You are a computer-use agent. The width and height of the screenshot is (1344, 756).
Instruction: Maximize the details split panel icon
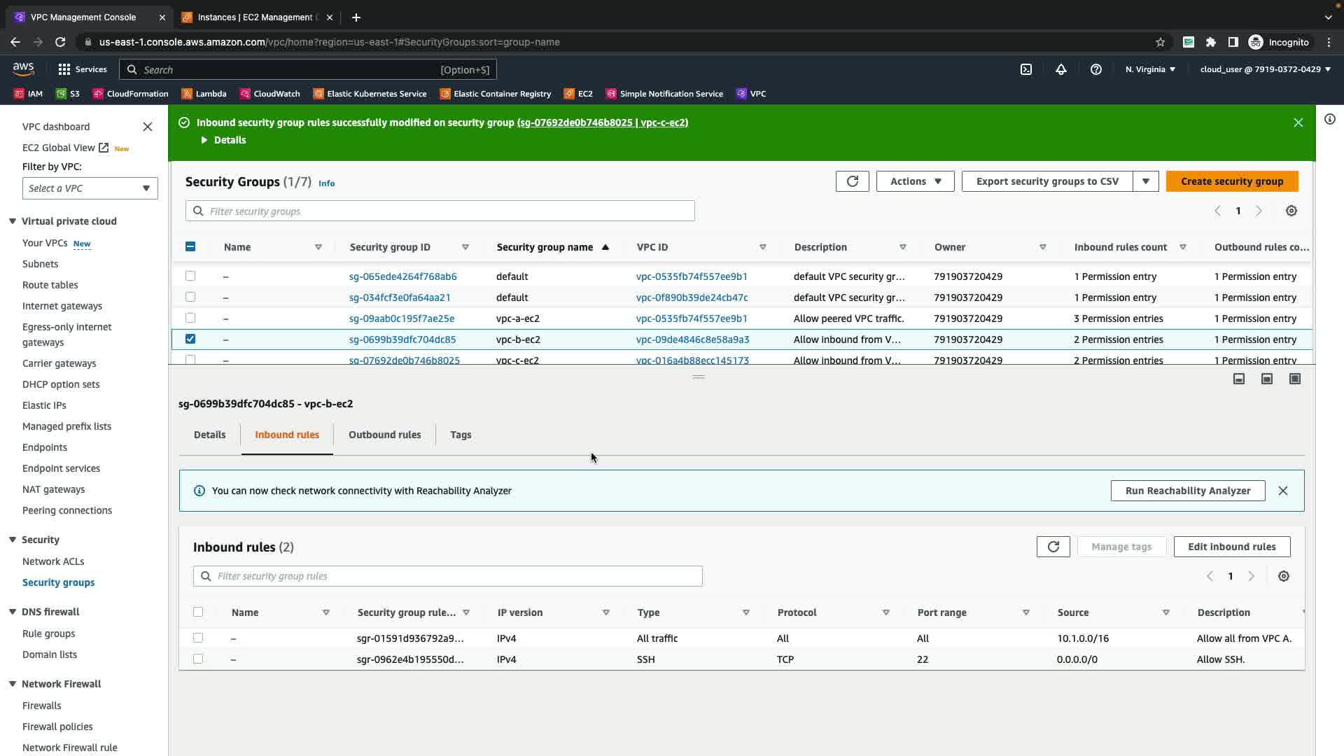coord(1295,379)
